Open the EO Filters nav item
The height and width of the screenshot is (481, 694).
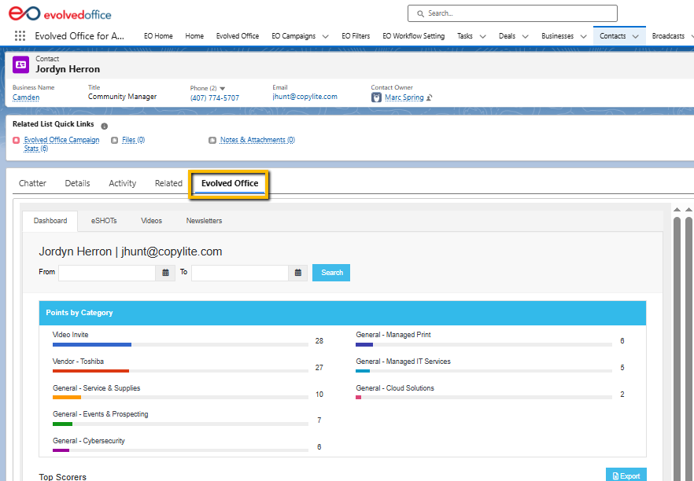click(356, 36)
